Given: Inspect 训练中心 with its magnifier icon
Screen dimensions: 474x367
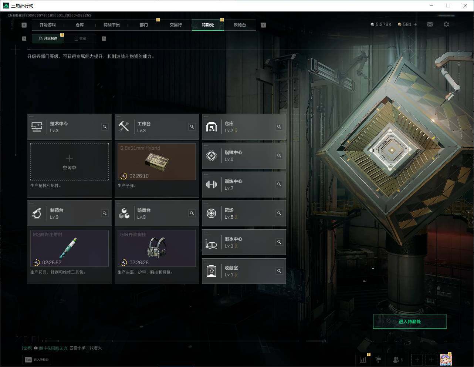Looking at the screenshot, I should tap(279, 185).
